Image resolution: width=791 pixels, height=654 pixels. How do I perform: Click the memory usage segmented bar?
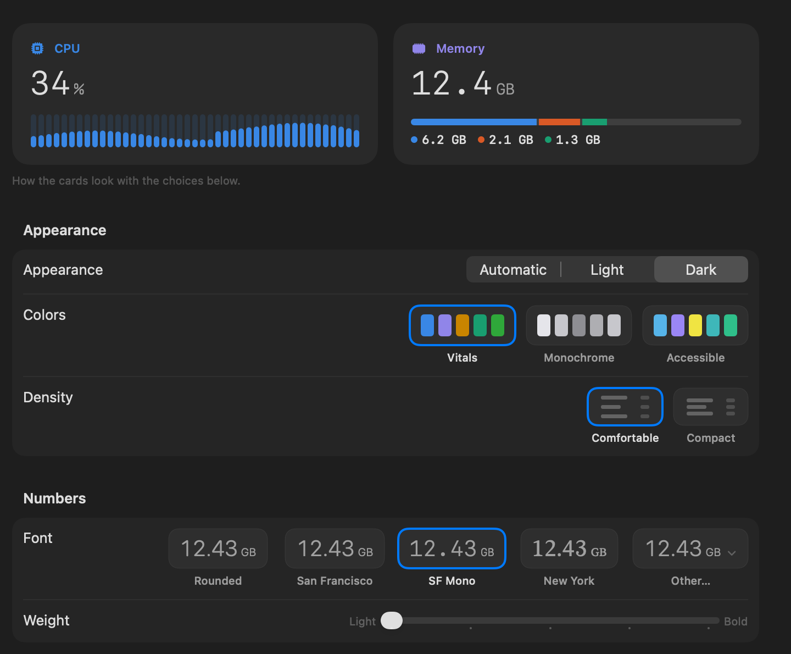[x=576, y=122]
